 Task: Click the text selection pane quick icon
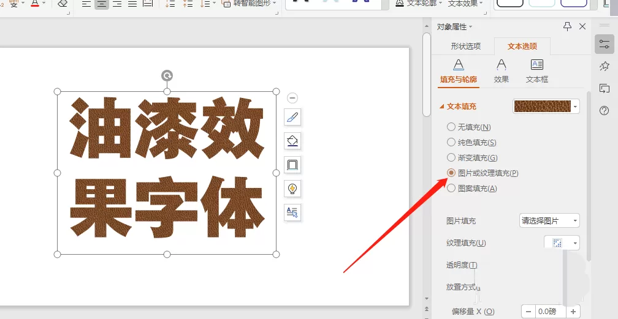292,212
